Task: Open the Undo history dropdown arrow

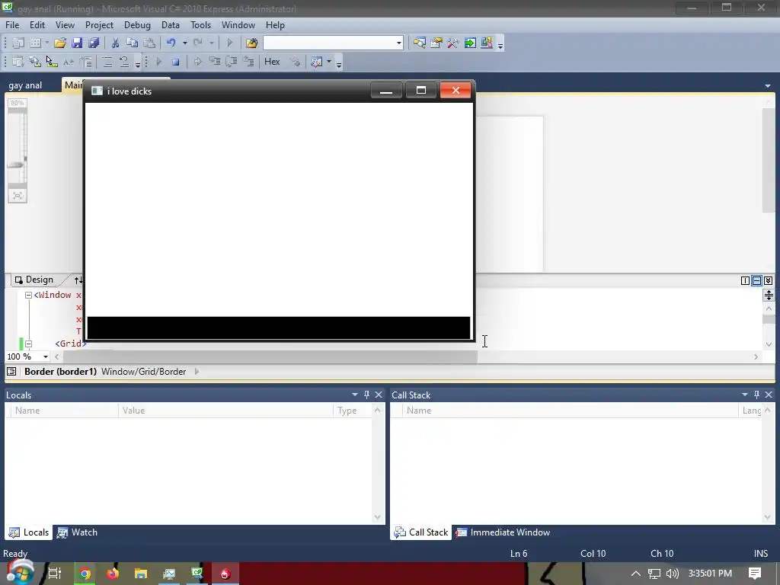Action: click(184, 43)
